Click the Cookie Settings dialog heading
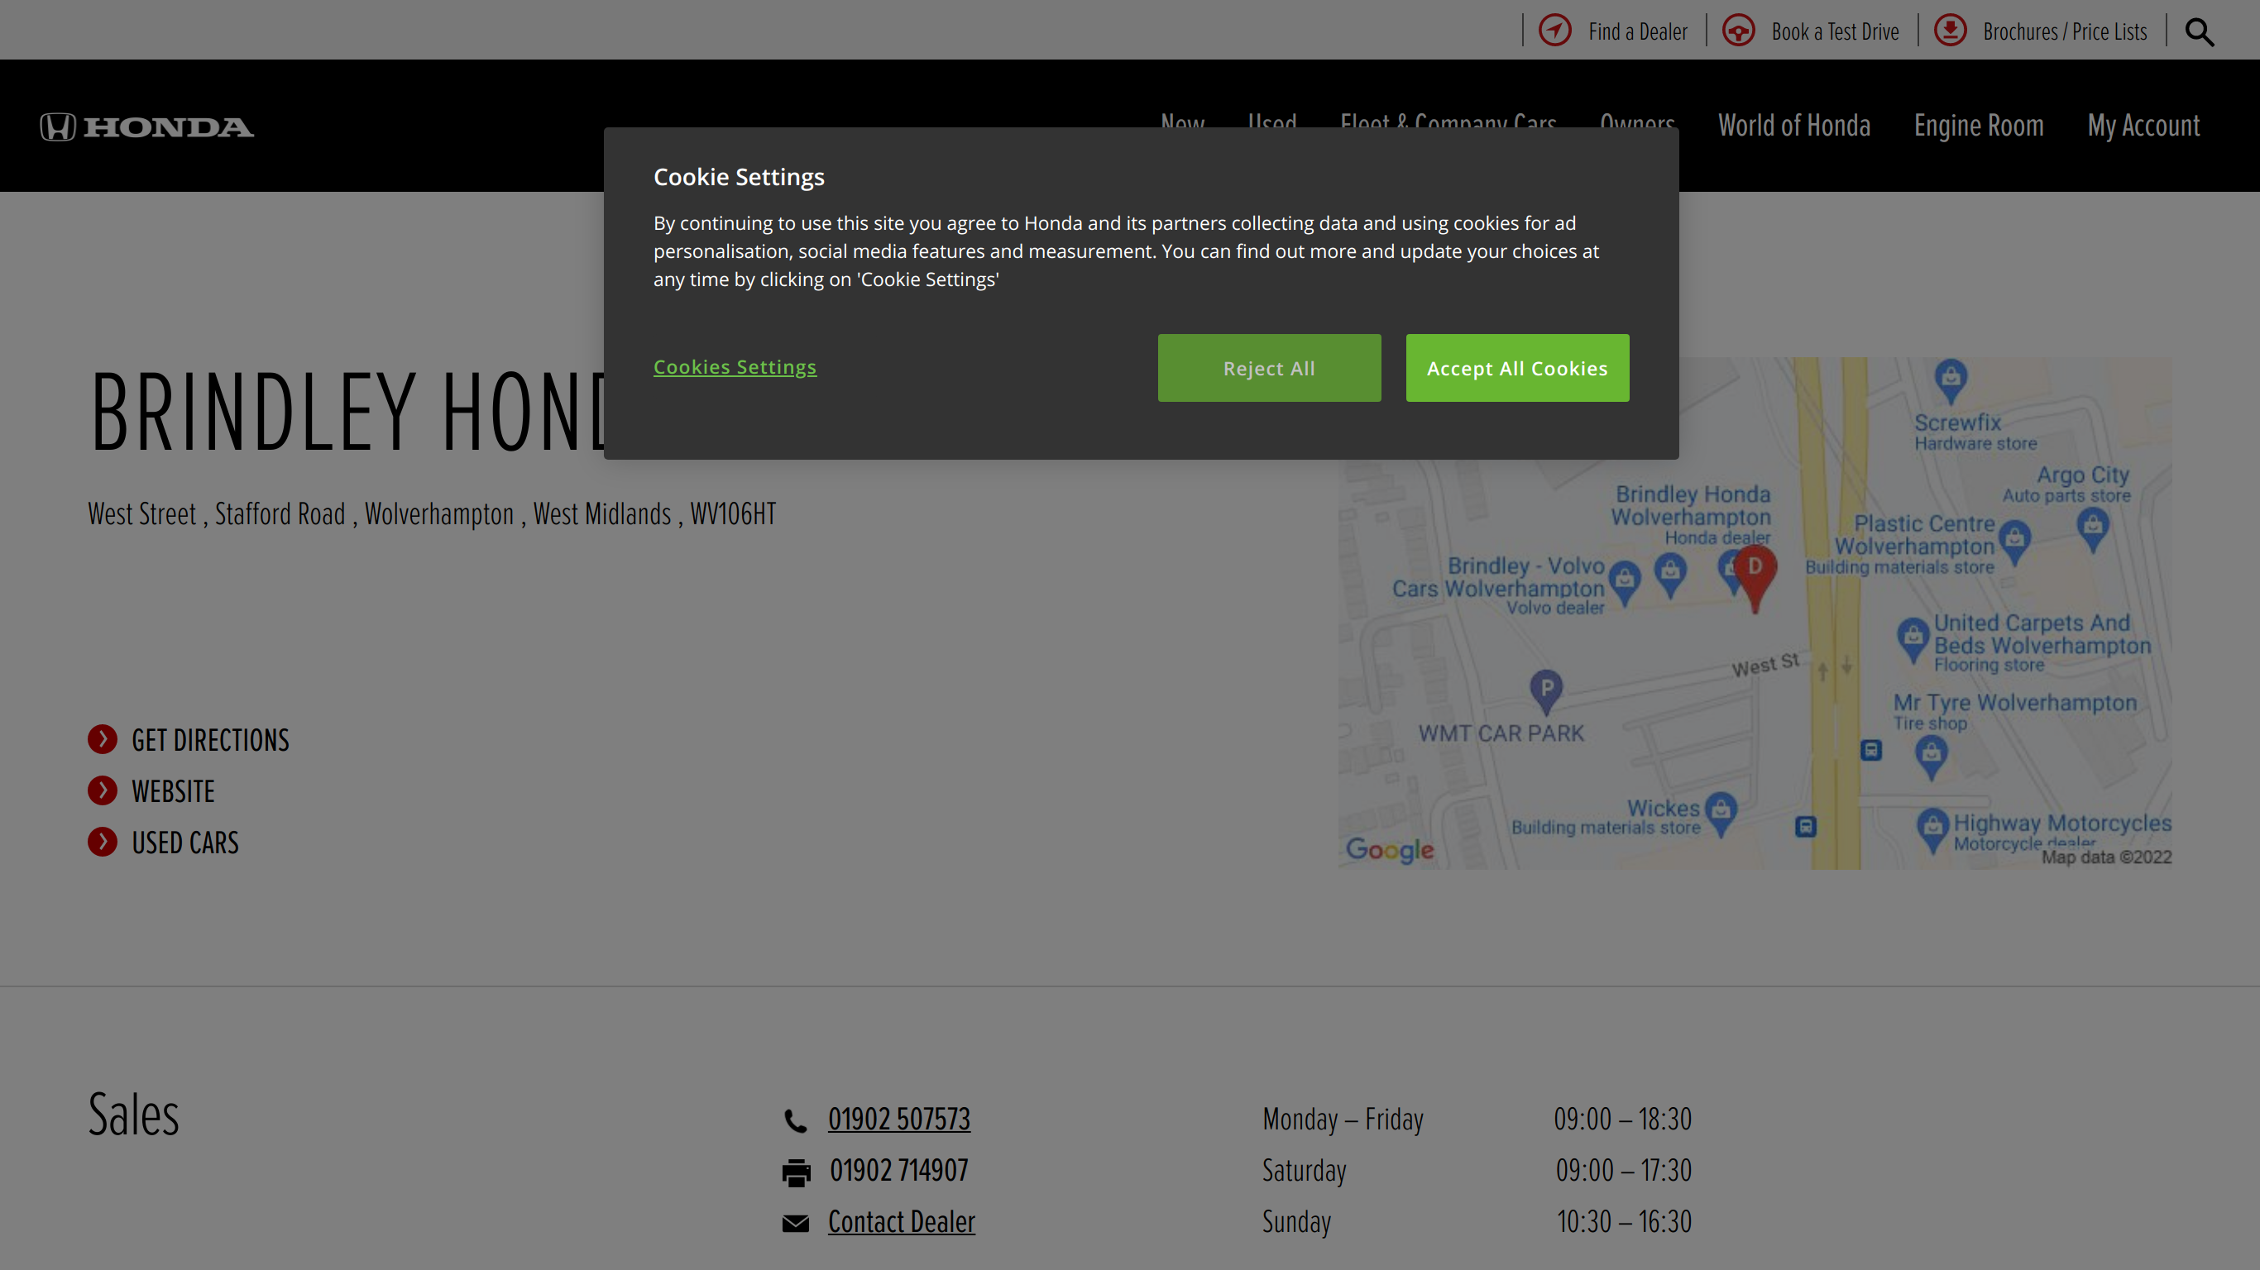Viewport: 2260px width, 1270px height. coord(739,177)
